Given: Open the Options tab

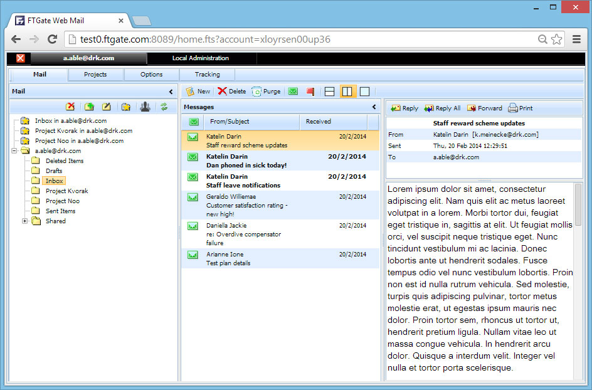Looking at the screenshot, I should pos(151,75).
